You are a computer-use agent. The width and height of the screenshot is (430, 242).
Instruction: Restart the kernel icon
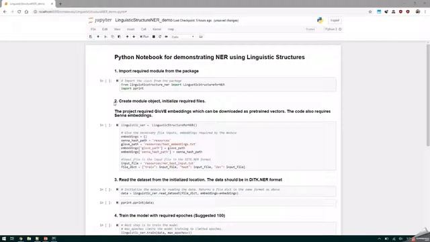pos(160,36)
